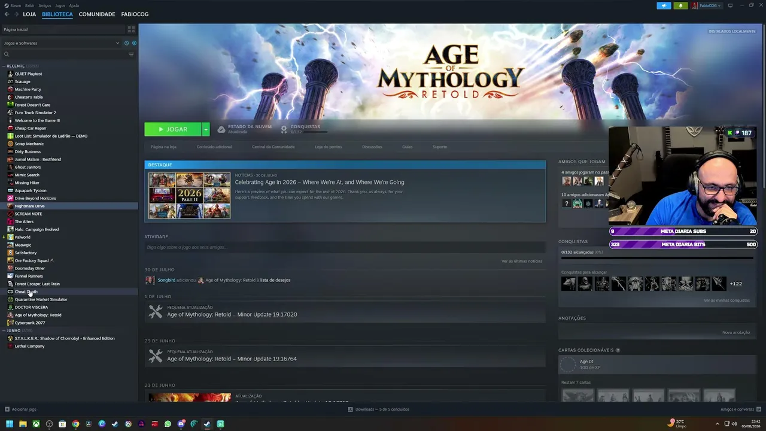Click the +122 achievements counter
The width and height of the screenshot is (766, 431).
pyautogui.click(x=736, y=284)
